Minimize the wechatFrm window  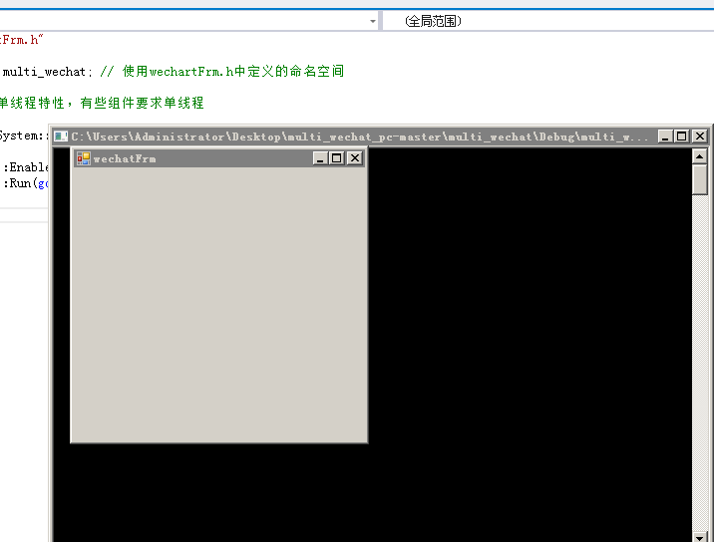coord(320,157)
